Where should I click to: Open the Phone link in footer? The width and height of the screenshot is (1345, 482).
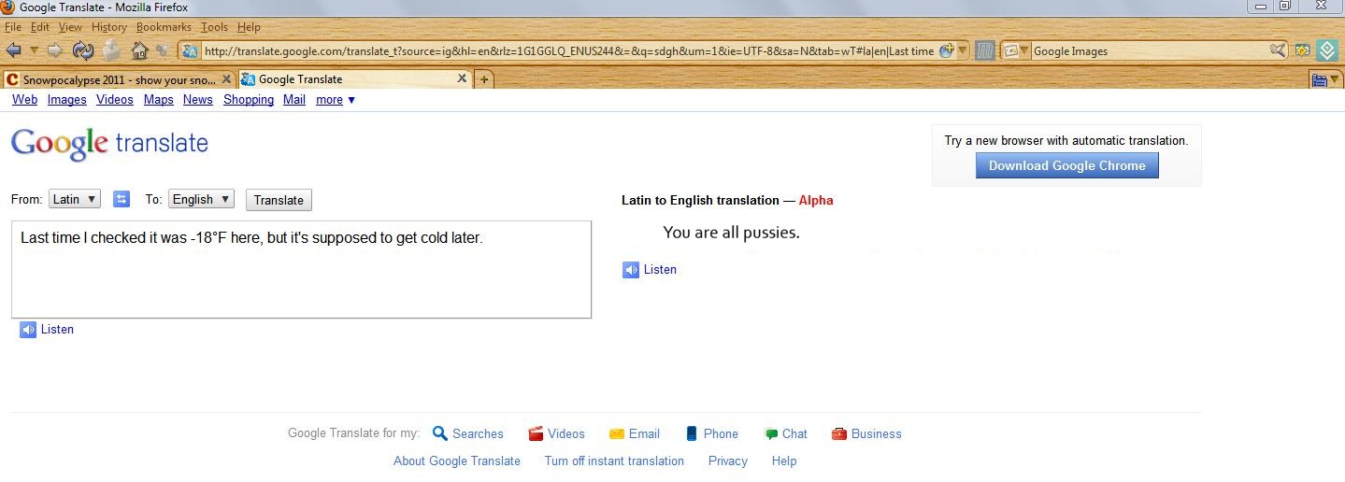tap(711, 433)
